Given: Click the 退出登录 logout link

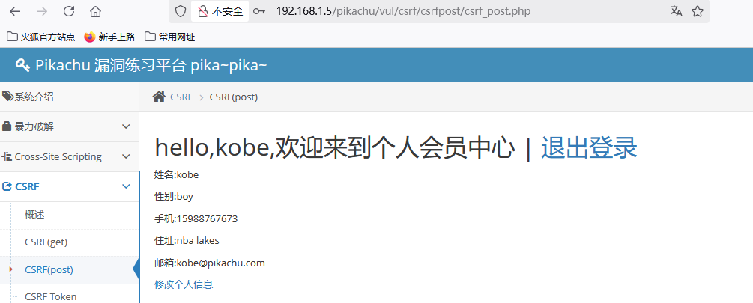Looking at the screenshot, I should 589,147.
